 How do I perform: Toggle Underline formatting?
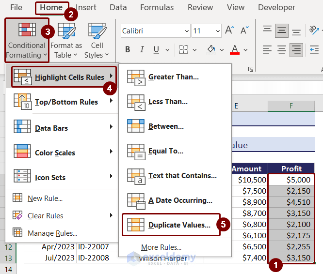pyautogui.click(x=156, y=49)
